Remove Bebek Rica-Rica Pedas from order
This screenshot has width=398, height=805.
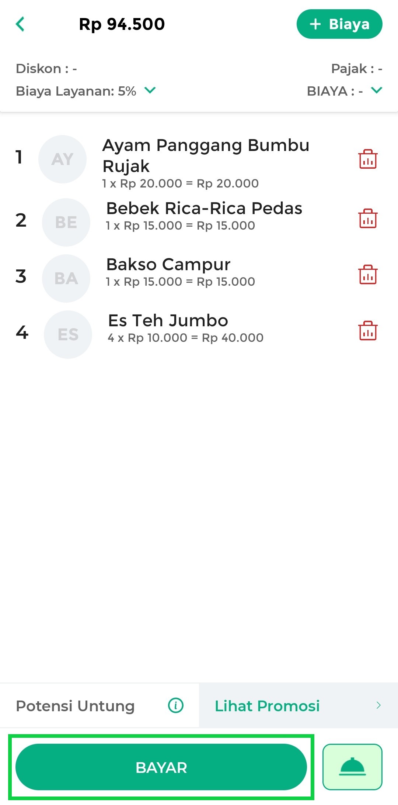367,219
